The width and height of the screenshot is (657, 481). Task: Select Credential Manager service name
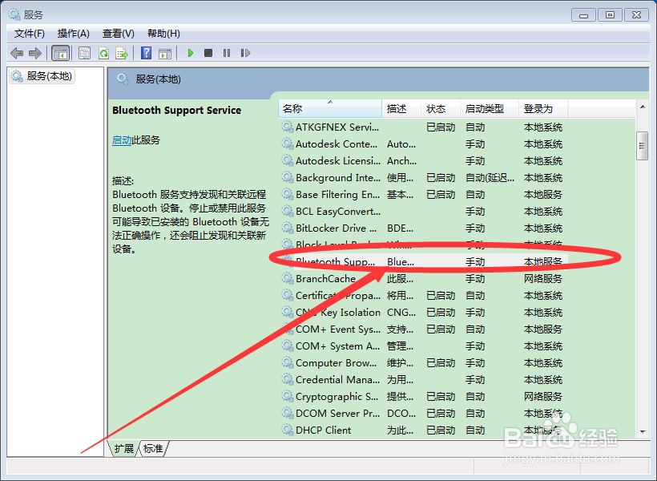point(338,379)
